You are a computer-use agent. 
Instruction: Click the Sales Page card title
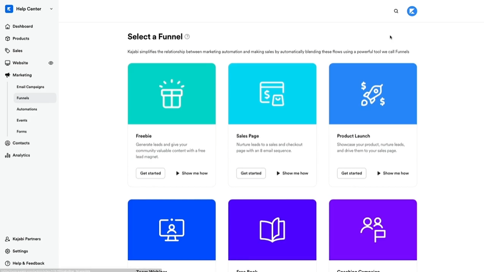pos(248,136)
